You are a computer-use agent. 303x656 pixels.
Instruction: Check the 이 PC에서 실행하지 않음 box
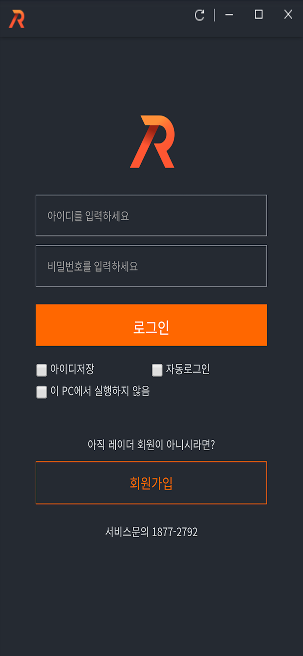click(42, 392)
